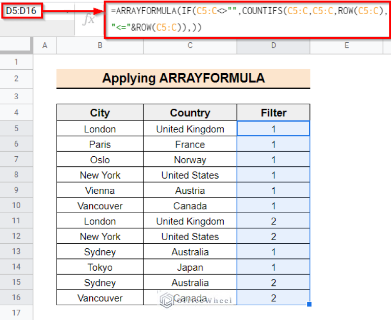Screen dimensions: 391x320
Task: Click the select-all corner box
Action: tap(16, 46)
